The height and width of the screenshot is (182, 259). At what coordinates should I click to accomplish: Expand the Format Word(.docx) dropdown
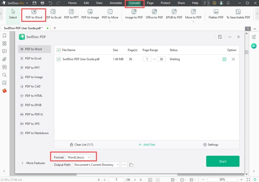(78, 157)
